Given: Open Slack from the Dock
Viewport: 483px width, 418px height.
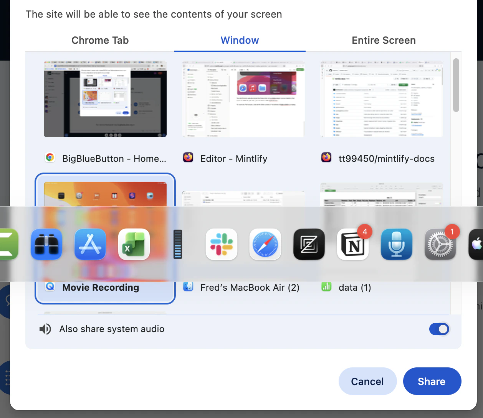Looking at the screenshot, I should 222,244.
